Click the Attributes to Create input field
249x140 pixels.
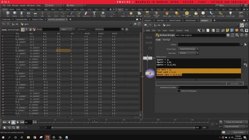[x=213, y=87]
